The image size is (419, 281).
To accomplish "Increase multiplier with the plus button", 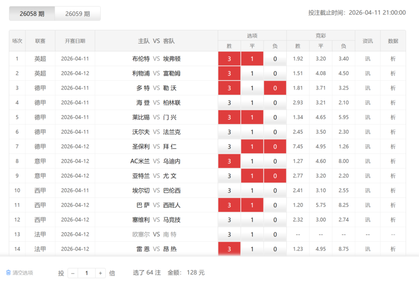I will point(100,273).
